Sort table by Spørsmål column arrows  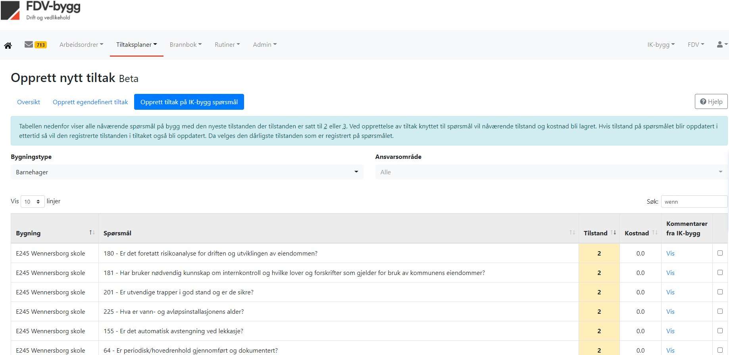[572, 233]
